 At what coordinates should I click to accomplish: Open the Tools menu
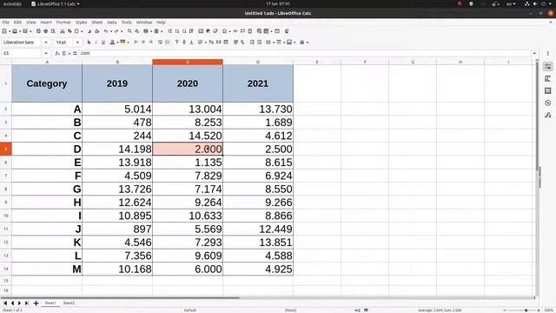click(x=126, y=22)
